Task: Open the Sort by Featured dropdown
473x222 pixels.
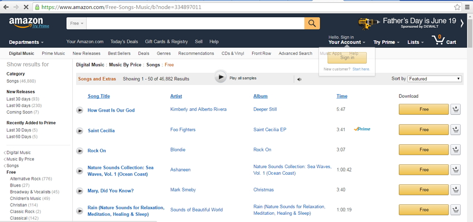Action: coord(435,79)
